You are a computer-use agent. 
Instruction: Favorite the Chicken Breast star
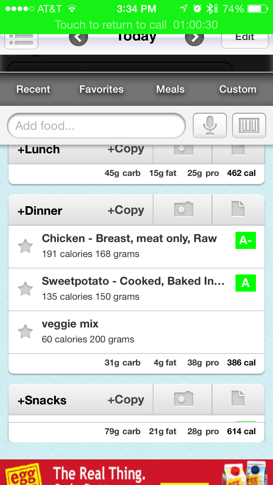point(25,246)
